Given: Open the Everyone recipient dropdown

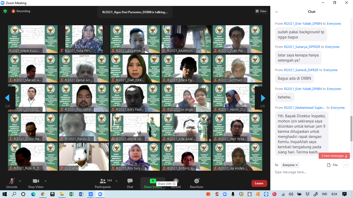Looking at the screenshot, I should point(290,165).
